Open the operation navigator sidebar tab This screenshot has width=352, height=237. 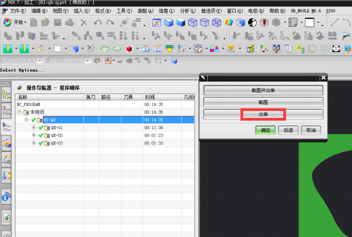tap(6, 127)
